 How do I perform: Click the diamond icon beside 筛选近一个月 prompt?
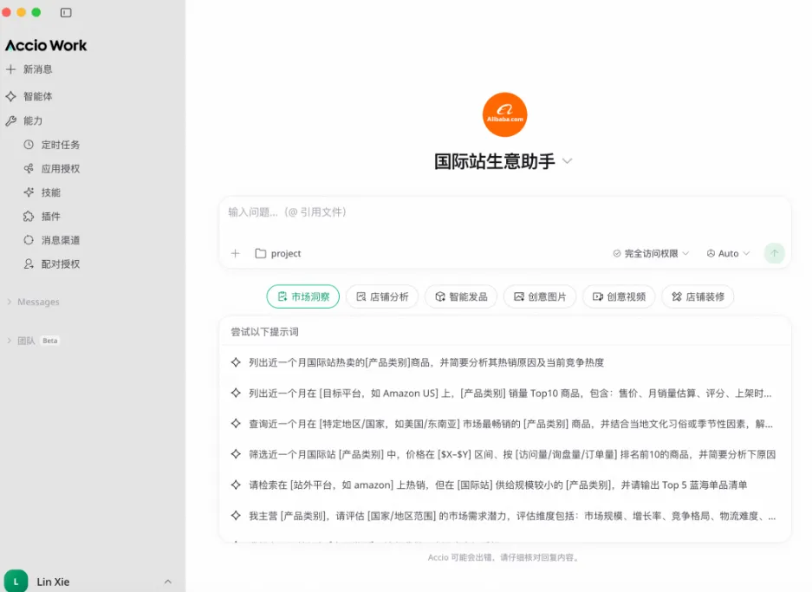(x=236, y=454)
